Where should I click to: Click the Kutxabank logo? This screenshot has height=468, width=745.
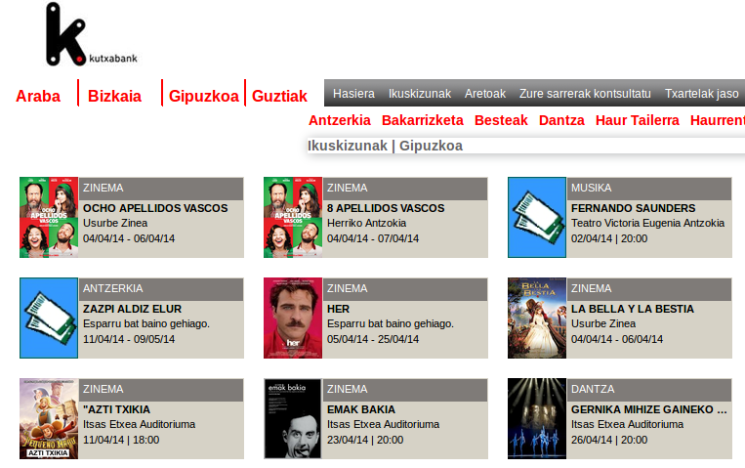pyautogui.click(x=91, y=36)
